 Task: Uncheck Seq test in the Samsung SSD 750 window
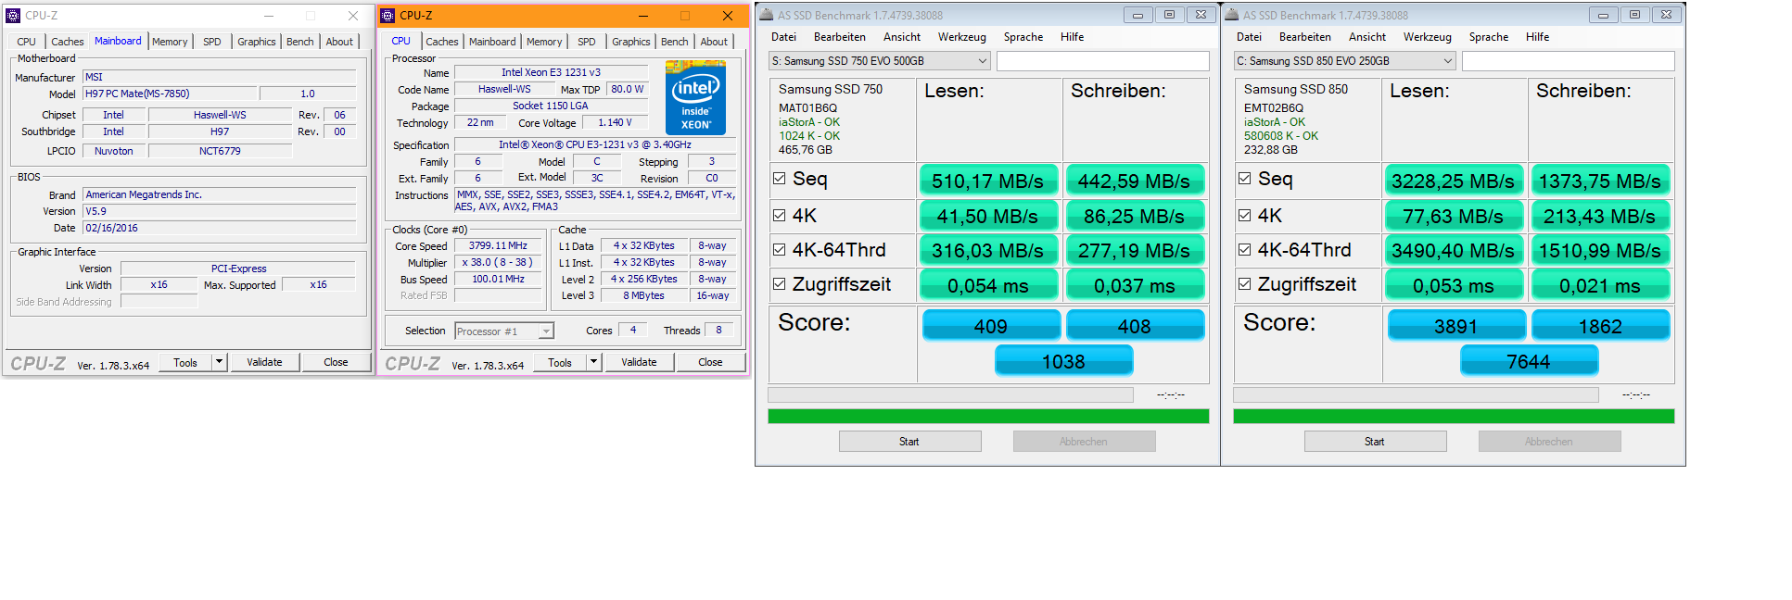pos(779,179)
